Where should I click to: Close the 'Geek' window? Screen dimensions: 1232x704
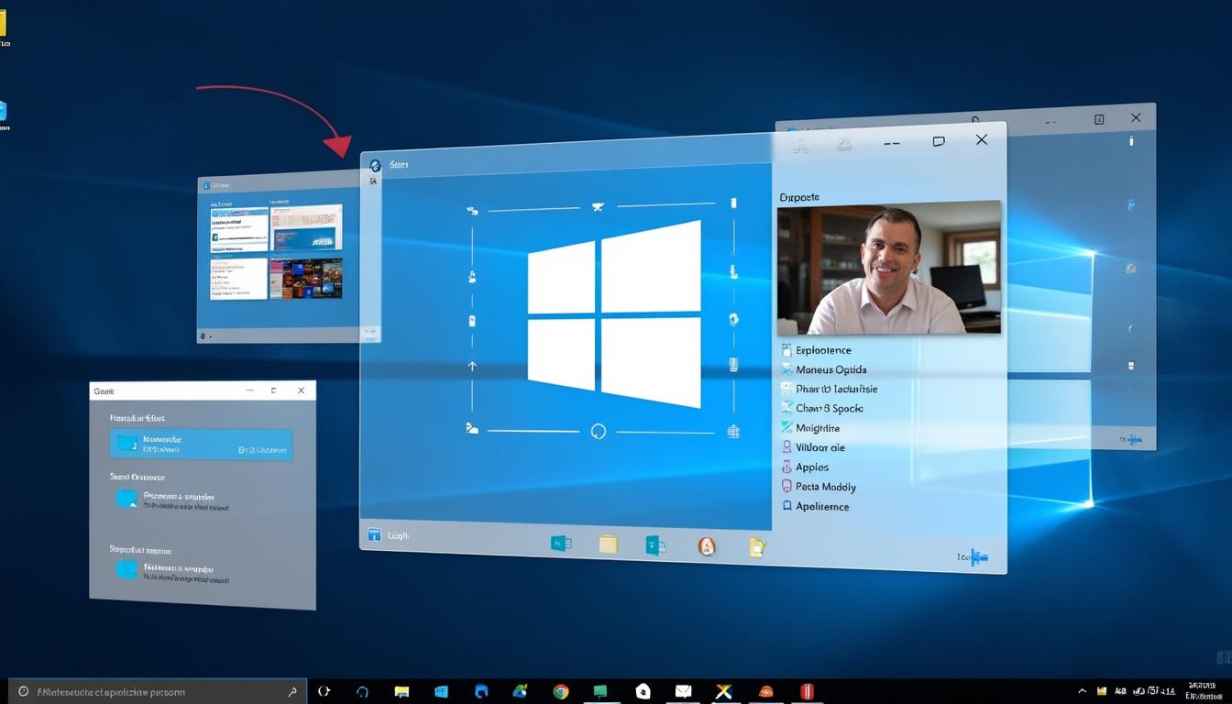coord(301,390)
